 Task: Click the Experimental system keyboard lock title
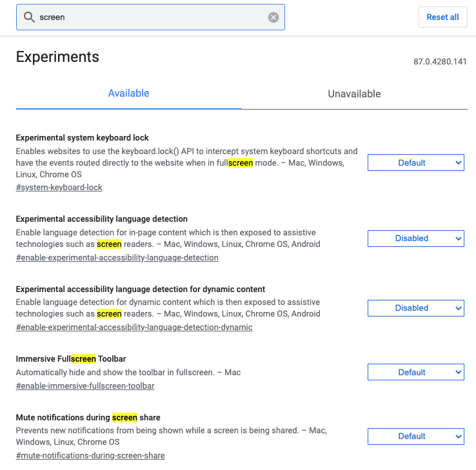(82, 137)
